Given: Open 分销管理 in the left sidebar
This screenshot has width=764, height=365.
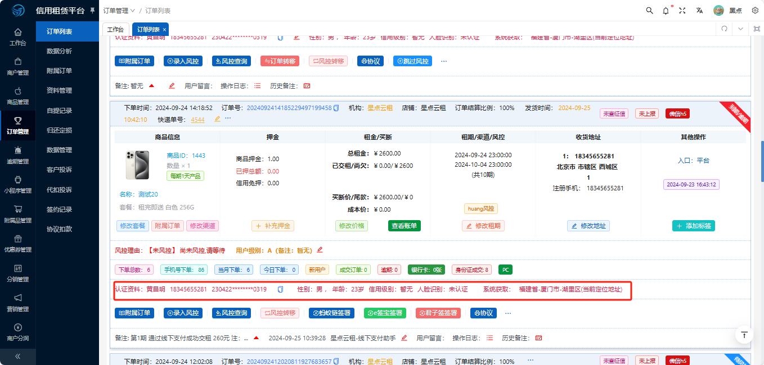Looking at the screenshot, I should [x=17, y=273].
